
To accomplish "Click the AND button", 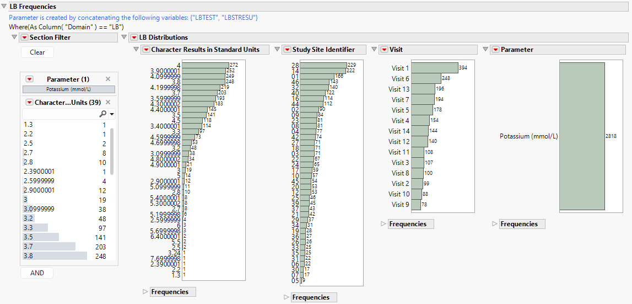I will point(37,273).
